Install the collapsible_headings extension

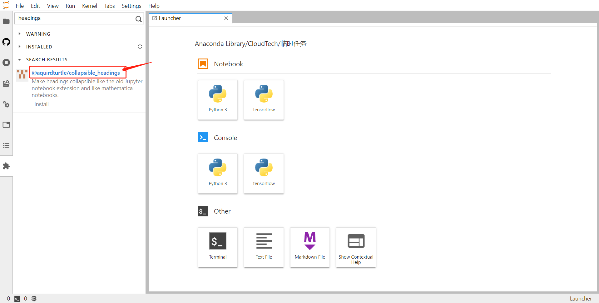point(42,104)
